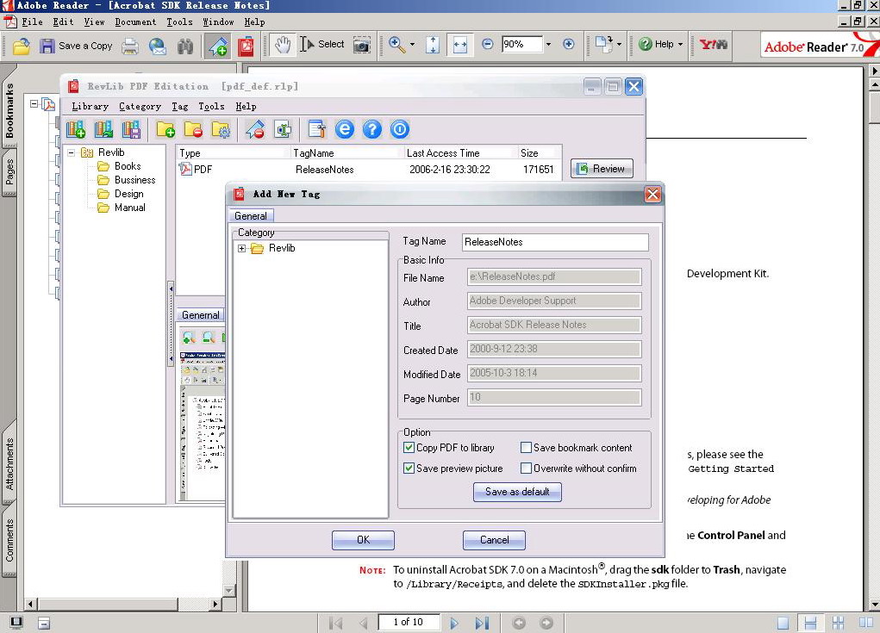Switch to General tab in Add New Tag
The height and width of the screenshot is (633, 880).
[251, 216]
